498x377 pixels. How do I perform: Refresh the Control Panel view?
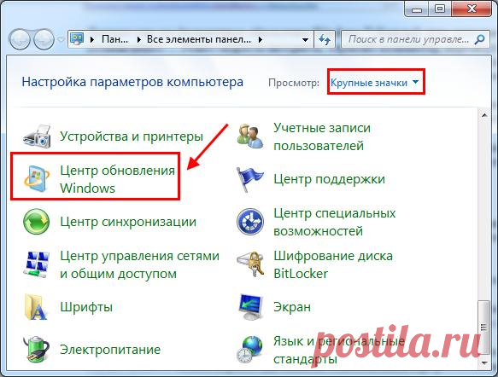[x=325, y=39]
